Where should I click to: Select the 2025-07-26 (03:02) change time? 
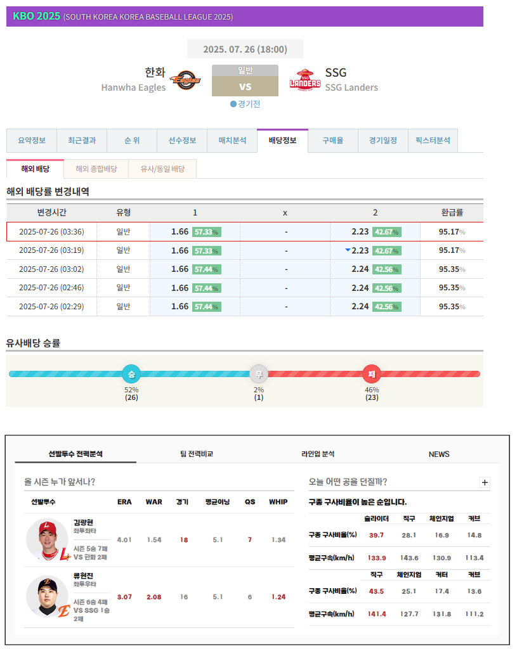[51, 269]
